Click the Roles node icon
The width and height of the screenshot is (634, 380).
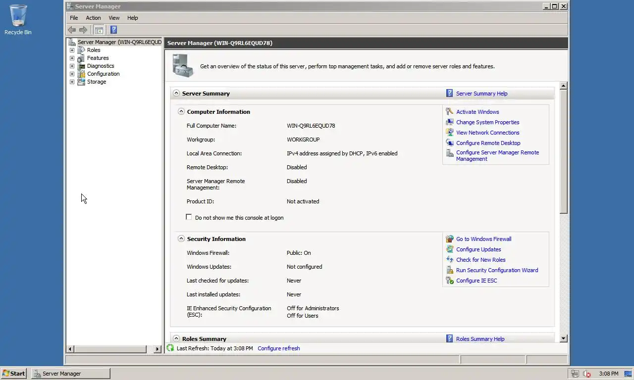[81, 50]
